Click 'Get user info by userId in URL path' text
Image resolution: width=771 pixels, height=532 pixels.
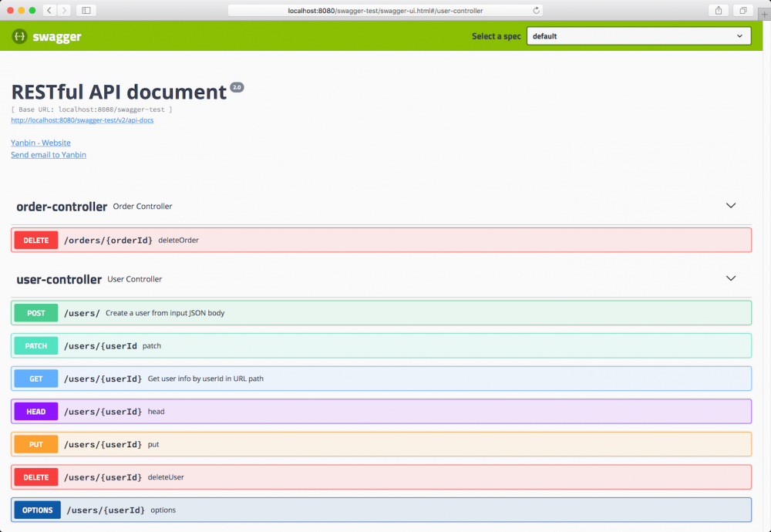pos(206,379)
